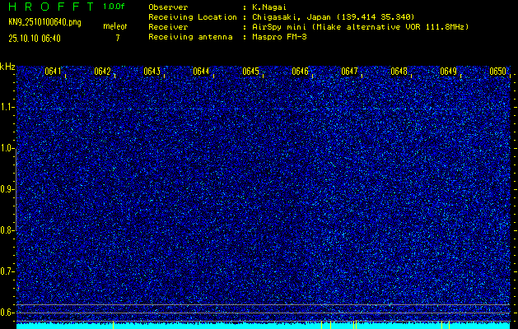The width and height of the screenshot is (518, 329).
Task: Click the 0644 time marker
Action: [202, 72]
